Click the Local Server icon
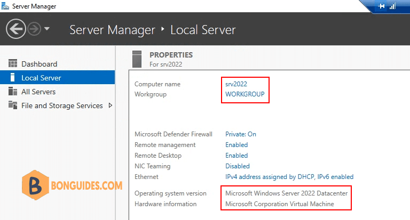410x220 pixels. pyautogui.click(x=13, y=78)
